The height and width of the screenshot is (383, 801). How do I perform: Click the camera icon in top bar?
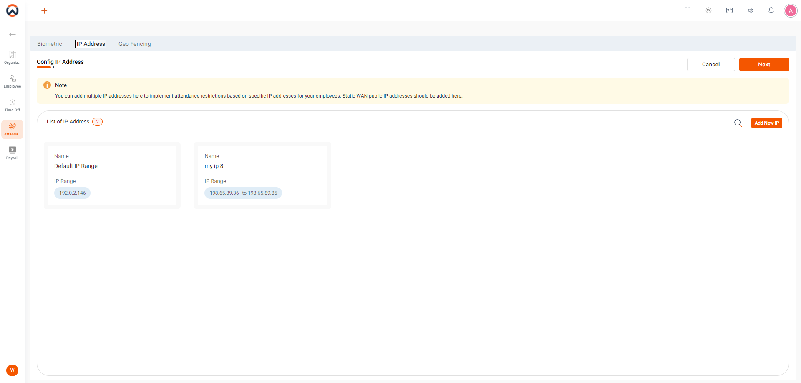tap(708, 10)
